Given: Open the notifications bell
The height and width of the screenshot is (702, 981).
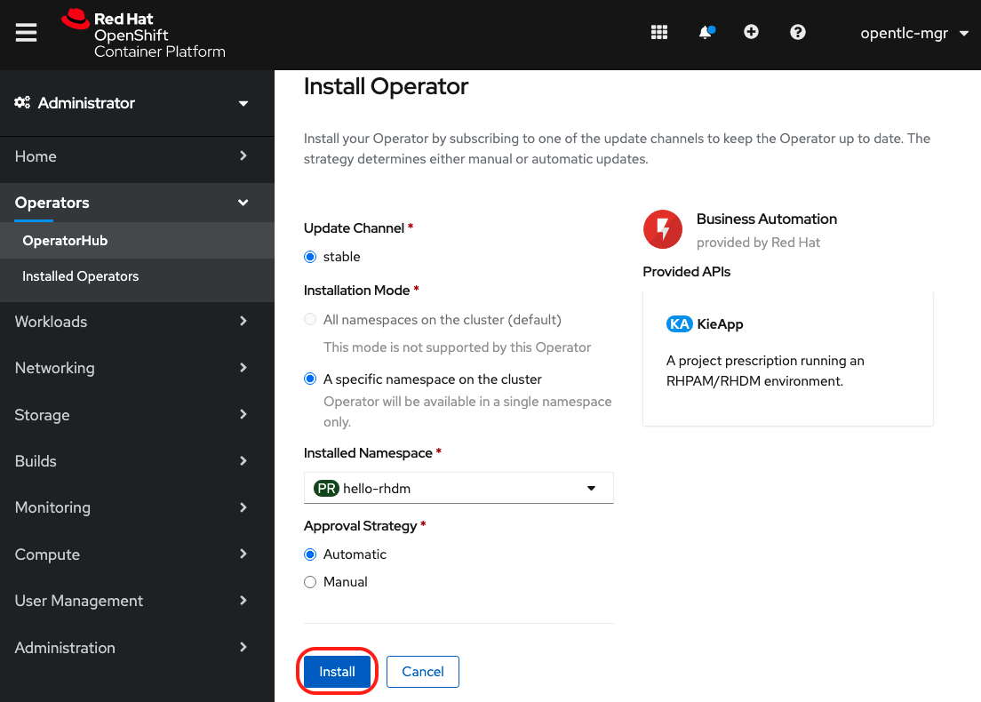Looking at the screenshot, I should tap(706, 33).
